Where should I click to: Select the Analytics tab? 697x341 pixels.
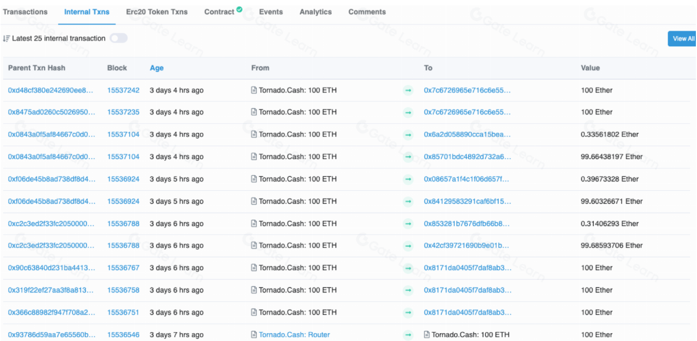(x=316, y=12)
